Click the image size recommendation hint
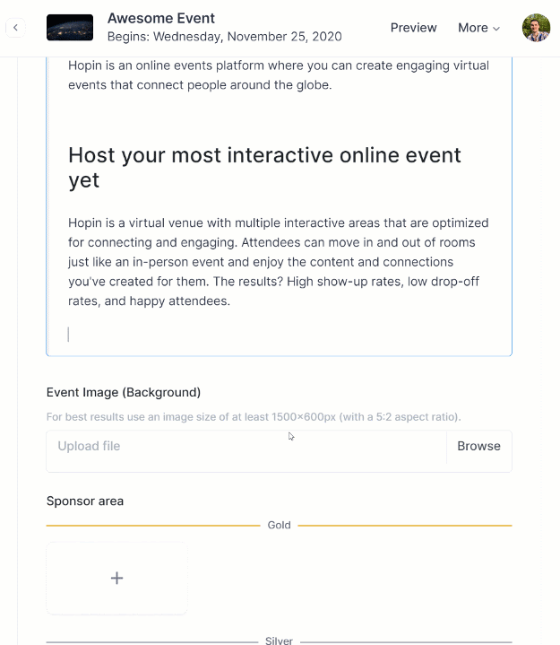The height and width of the screenshot is (645, 560). click(x=254, y=417)
